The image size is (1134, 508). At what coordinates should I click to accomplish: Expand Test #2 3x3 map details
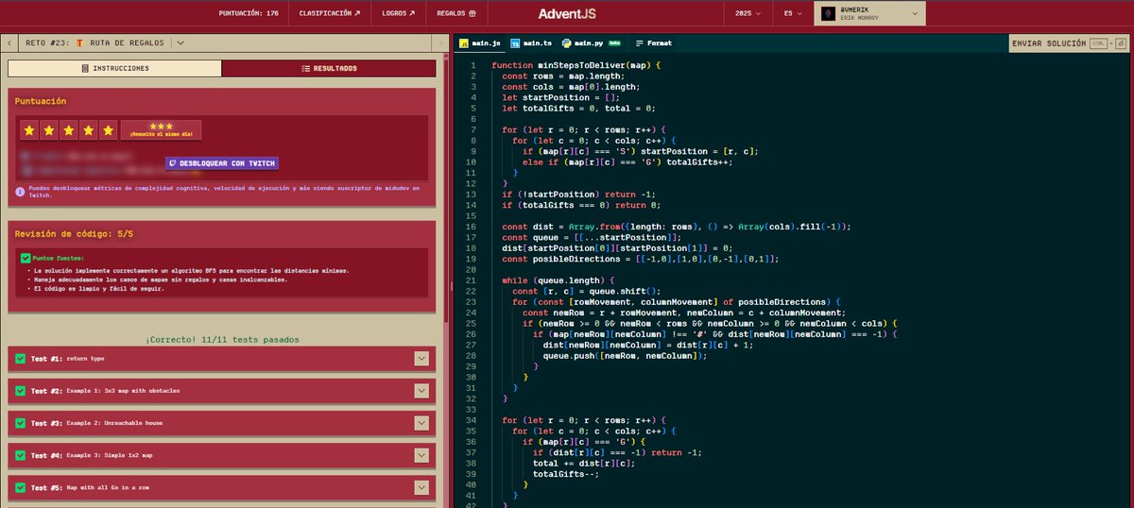421,391
